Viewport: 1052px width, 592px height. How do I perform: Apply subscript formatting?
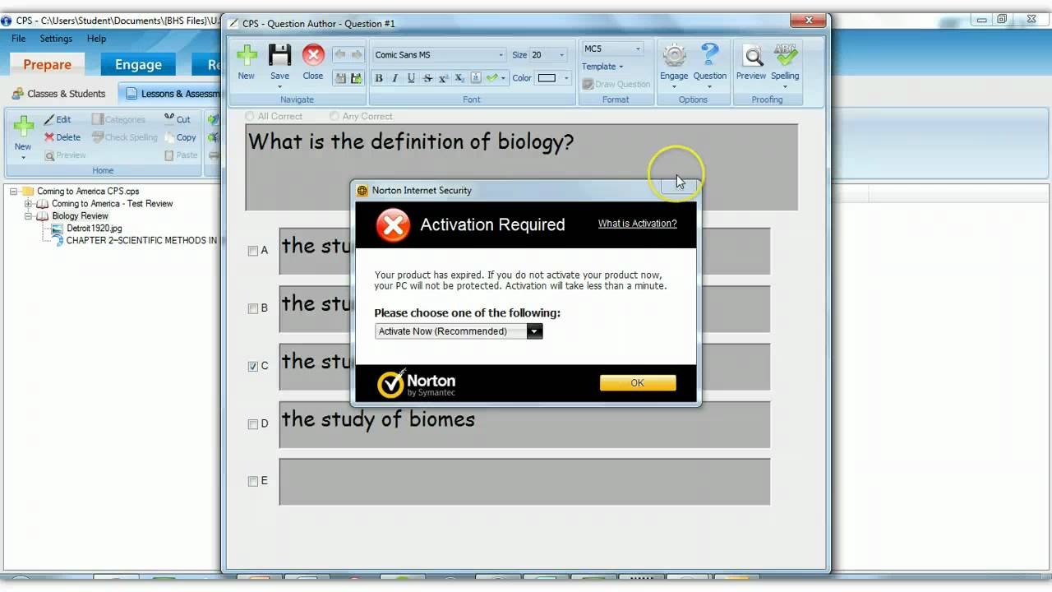coord(459,78)
